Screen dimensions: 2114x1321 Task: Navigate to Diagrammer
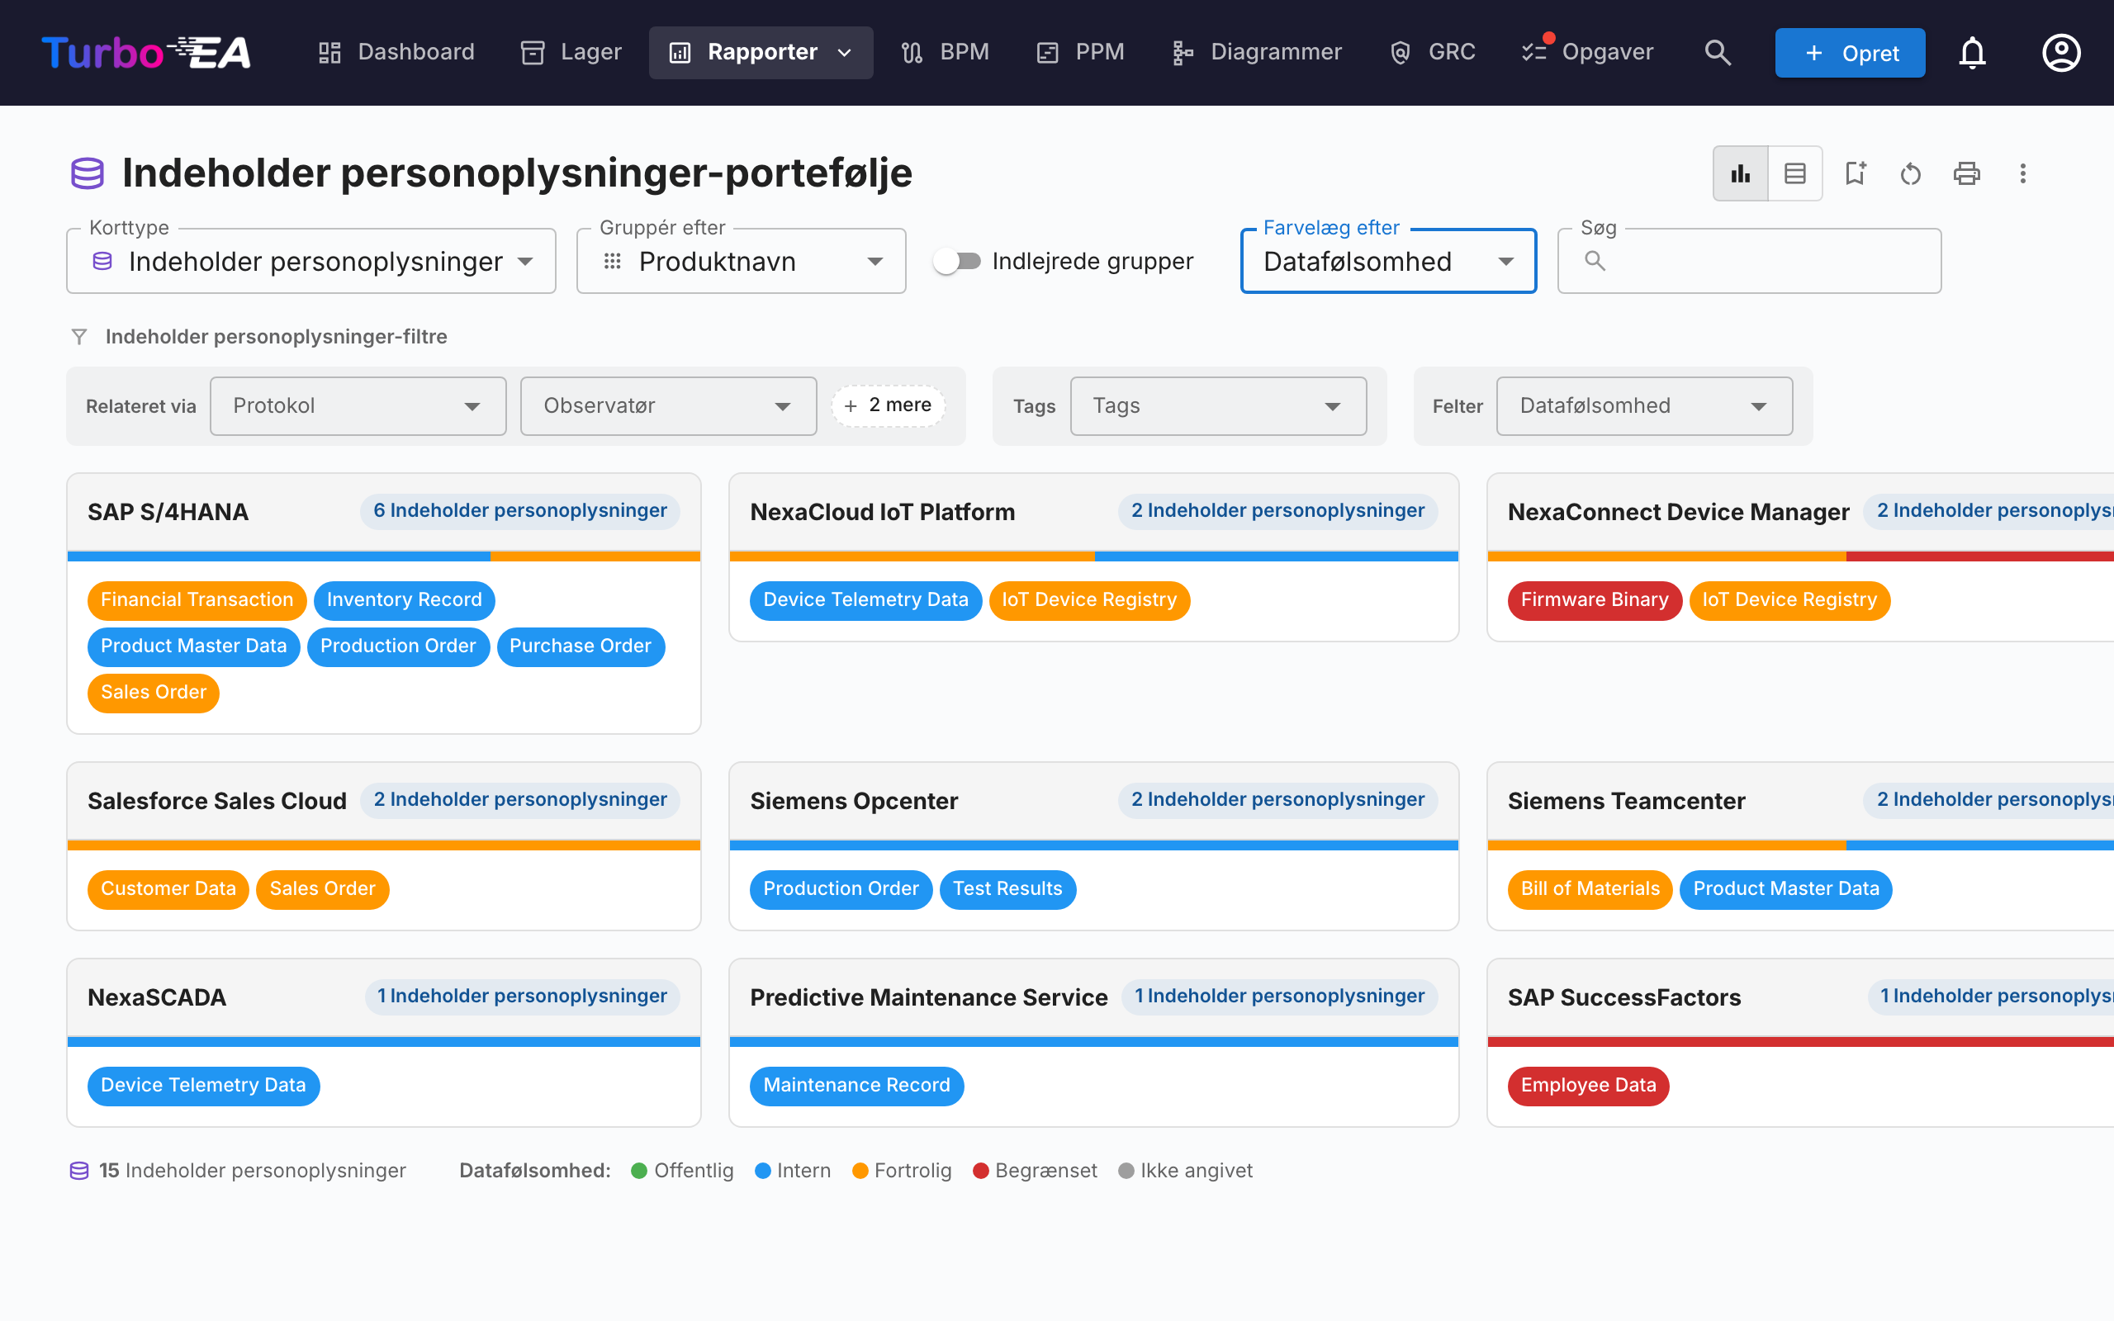click(x=1257, y=52)
